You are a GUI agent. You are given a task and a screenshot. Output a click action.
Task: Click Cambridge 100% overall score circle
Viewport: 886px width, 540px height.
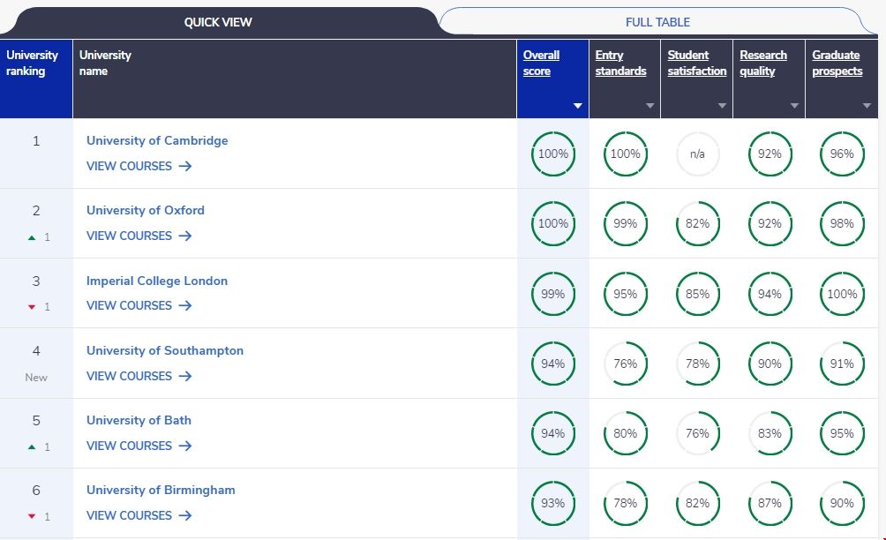[x=553, y=154]
